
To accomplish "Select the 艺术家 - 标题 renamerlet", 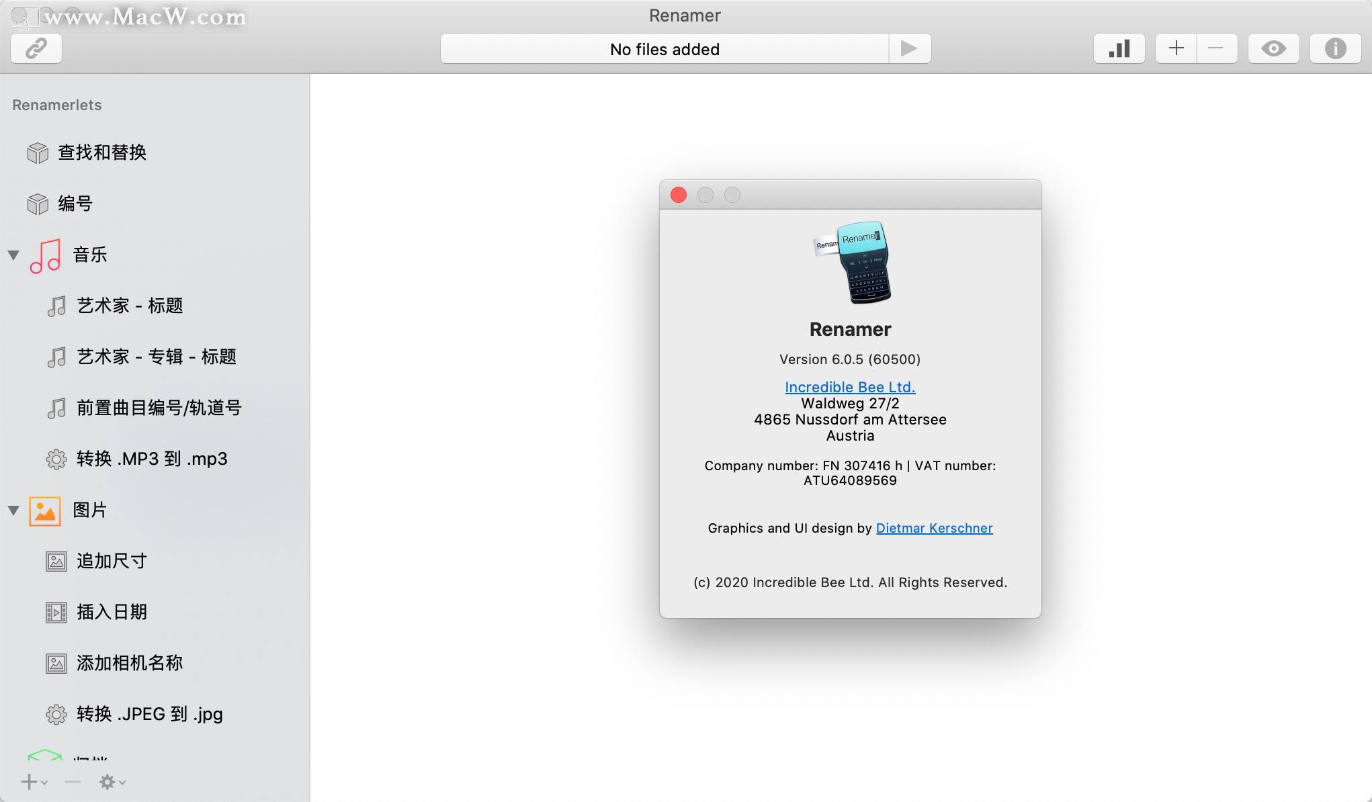I will (x=130, y=306).
